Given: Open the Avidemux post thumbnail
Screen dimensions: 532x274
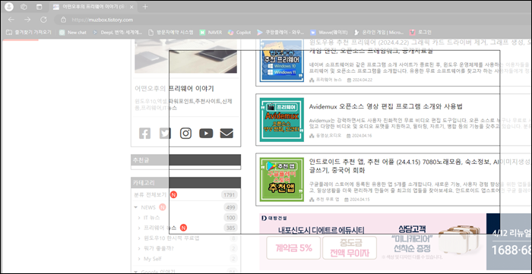Looking at the screenshot, I should [282, 120].
